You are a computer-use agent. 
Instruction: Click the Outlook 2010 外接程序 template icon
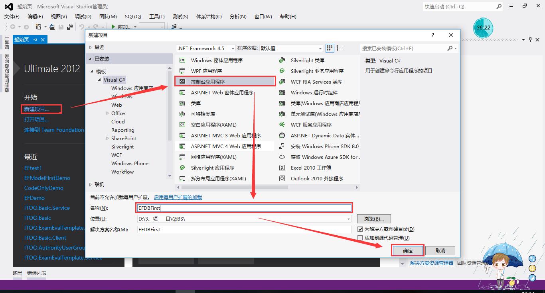[282, 178]
